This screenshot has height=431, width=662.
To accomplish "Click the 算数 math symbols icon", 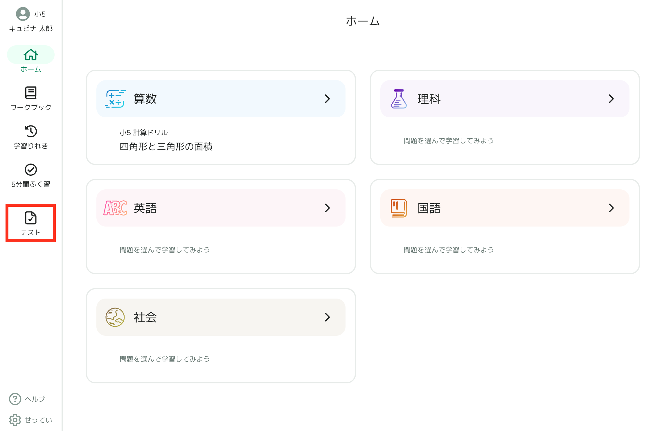I will 115,99.
